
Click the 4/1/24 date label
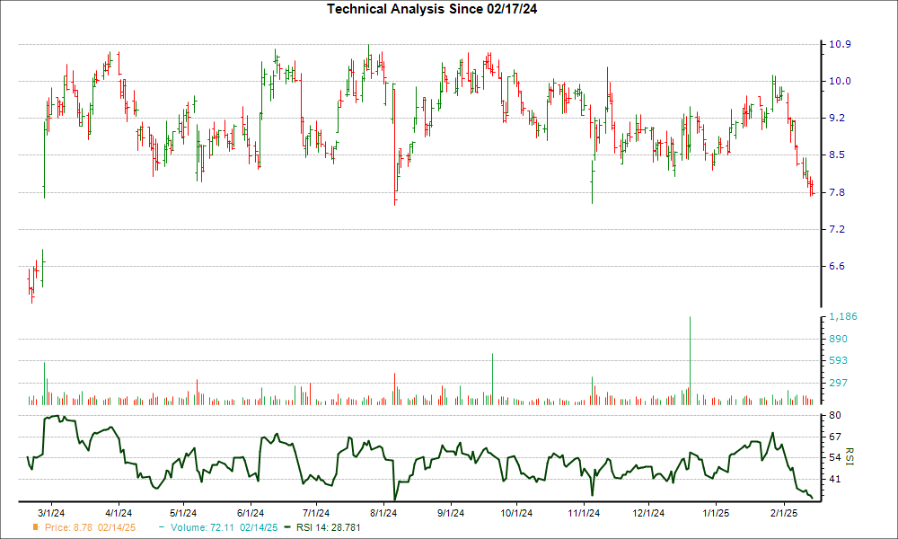click(118, 513)
